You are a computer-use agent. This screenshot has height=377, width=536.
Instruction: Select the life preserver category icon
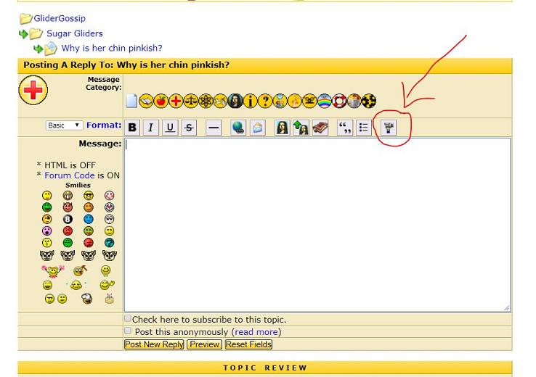point(339,101)
